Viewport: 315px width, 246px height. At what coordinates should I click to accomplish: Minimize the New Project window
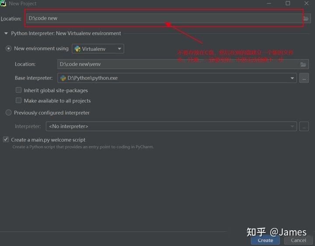[x=269, y=3]
